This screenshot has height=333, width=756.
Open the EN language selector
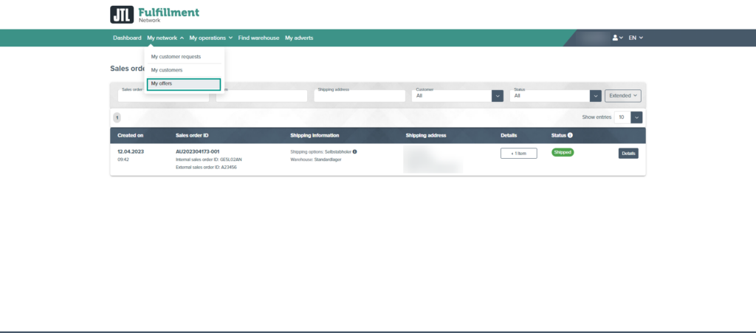click(x=636, y=38)
